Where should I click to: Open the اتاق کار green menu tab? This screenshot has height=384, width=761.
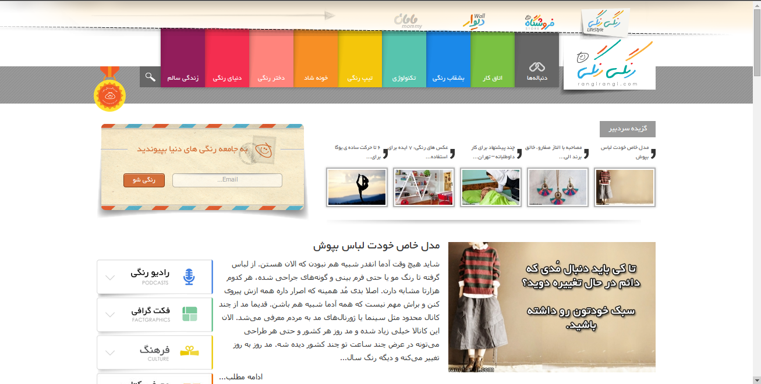tap(493, 59)
